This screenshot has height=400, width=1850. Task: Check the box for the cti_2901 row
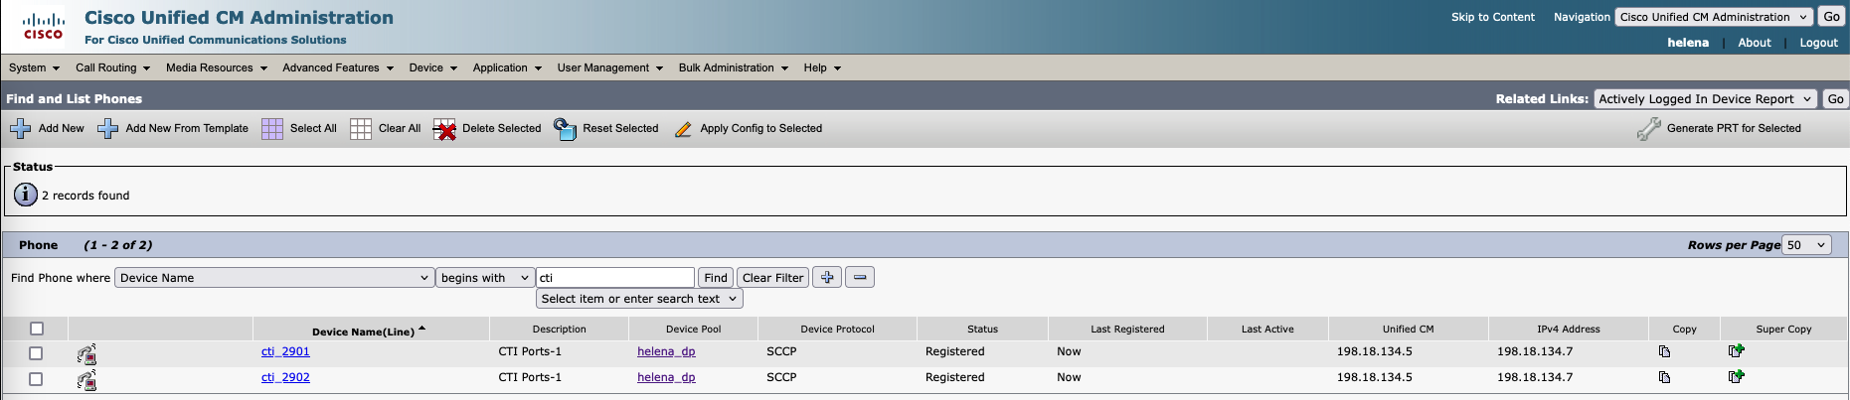[x=36, y=353]
